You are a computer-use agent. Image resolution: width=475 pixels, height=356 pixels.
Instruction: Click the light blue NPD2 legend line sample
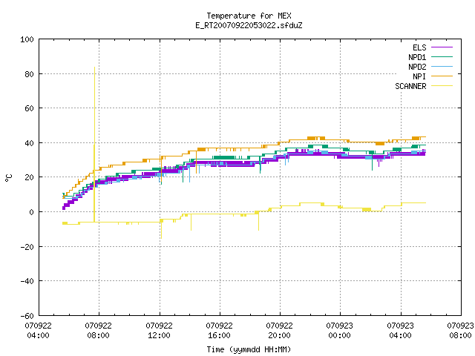(x=442, y=66)
